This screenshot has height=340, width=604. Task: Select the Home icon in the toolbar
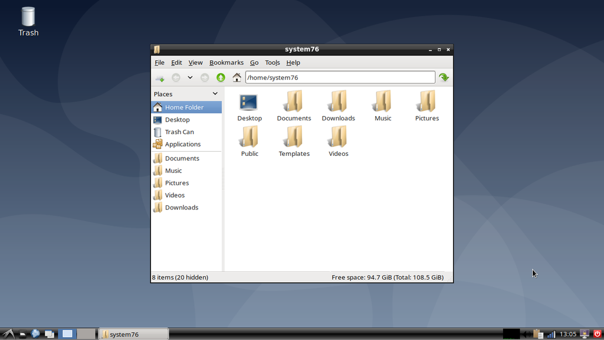[237, 77]
